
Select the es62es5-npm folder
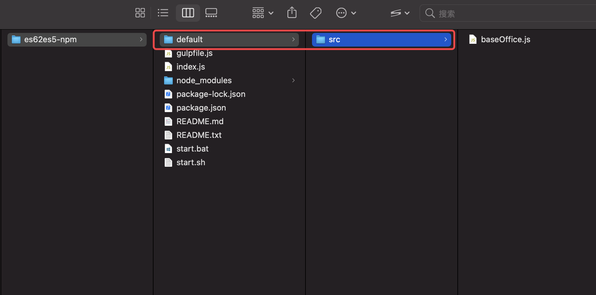pos(50,39)
